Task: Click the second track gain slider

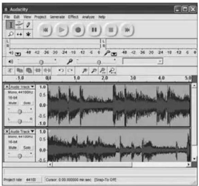Action: [x=19, y=156]
